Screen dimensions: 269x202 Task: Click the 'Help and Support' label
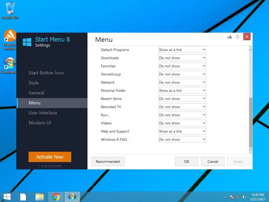point(115,132)
